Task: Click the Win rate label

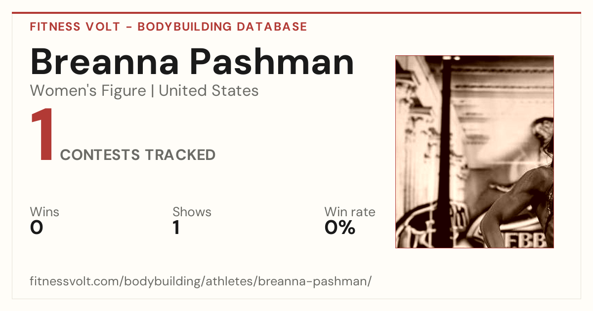Action: coord(350,212)
